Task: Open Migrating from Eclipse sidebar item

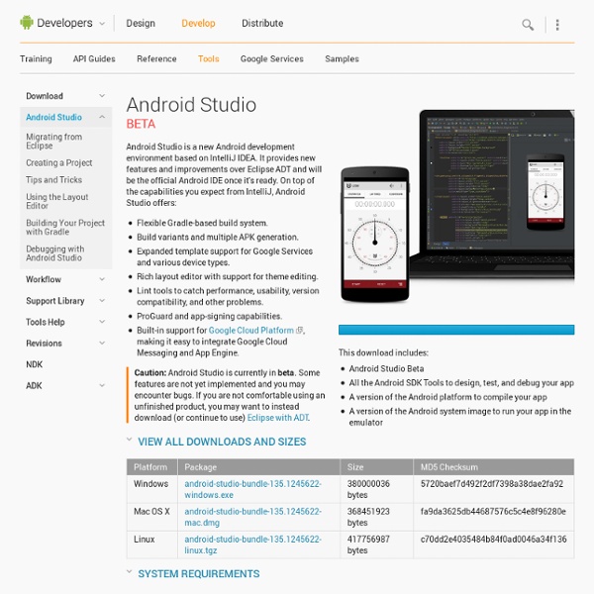Action: (x=54, y=141)
